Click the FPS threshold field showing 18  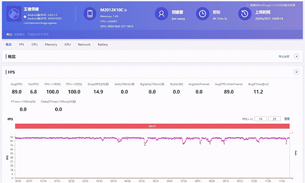[261, 119]
